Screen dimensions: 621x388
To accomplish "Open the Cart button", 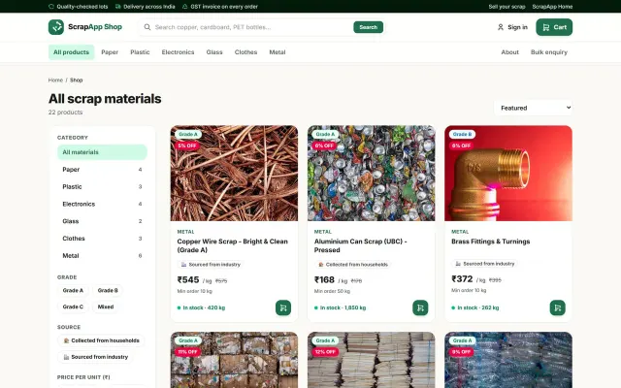I will [x=554, y=27].
